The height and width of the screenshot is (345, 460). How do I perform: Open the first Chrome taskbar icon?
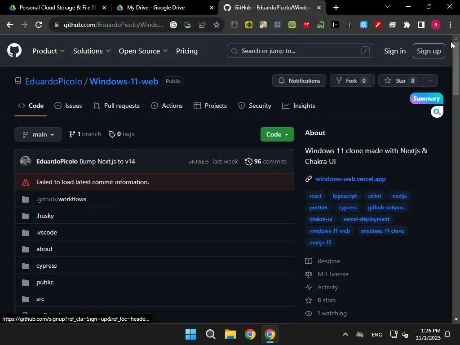(x=250, y=334)
